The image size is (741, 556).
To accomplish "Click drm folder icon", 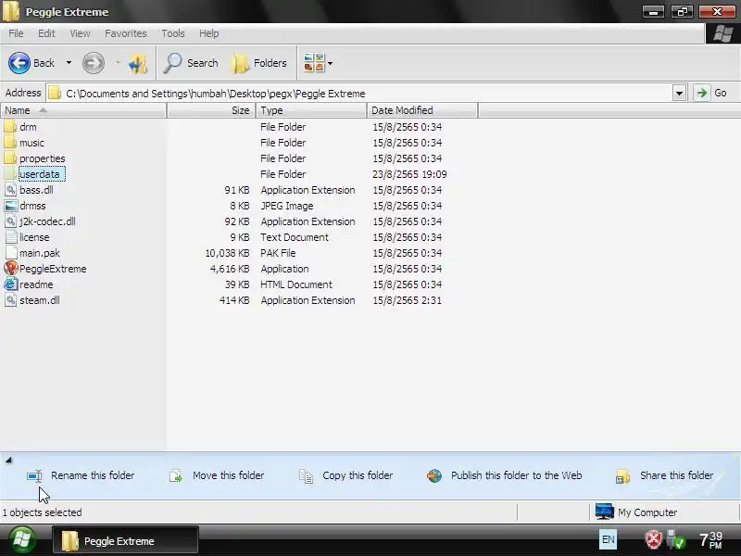I will click(x=10, y=126).
